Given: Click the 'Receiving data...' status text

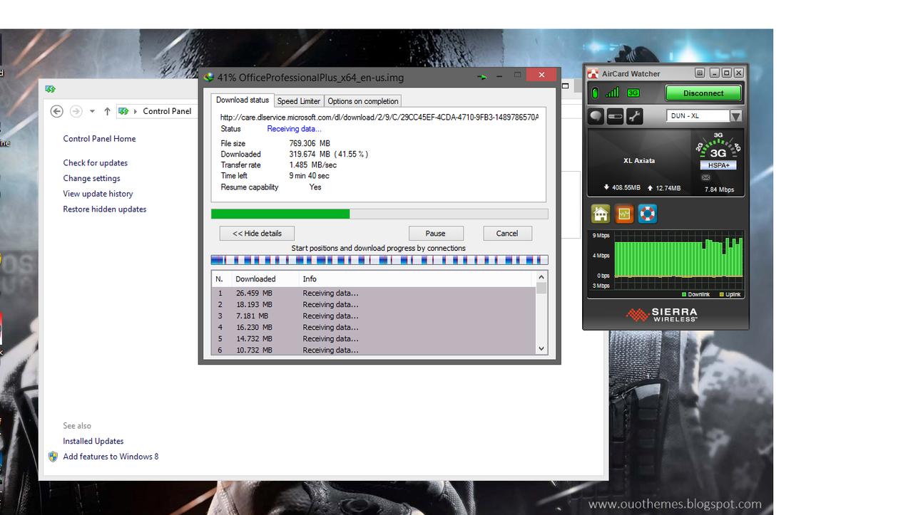Looking at the screenshot, I should coord(294,129).
